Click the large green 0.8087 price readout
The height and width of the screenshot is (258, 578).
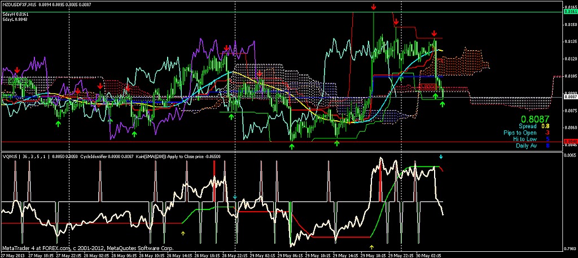point(535,119)
